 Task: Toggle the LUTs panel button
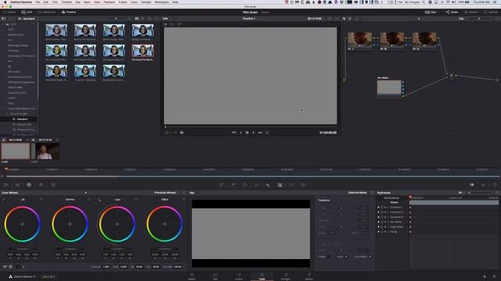coord(27,12)
